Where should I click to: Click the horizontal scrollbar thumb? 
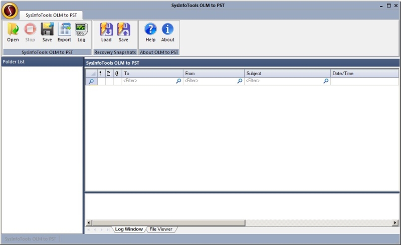(x=168, y=223)
